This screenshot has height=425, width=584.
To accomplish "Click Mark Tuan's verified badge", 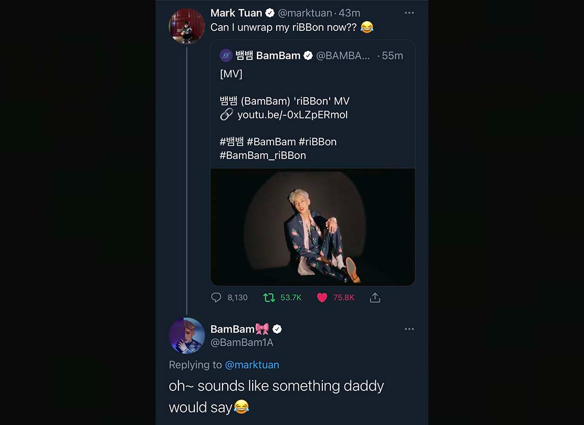I will click(270, 13).
